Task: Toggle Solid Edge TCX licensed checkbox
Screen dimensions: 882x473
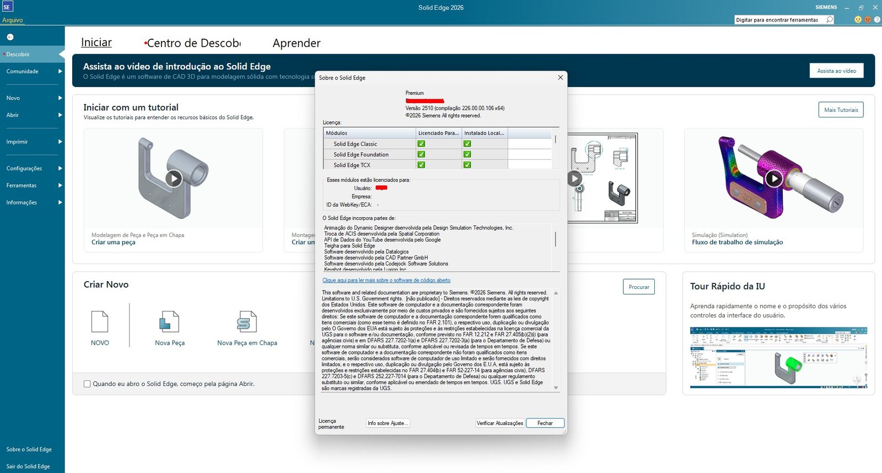Action: point(421,165)
